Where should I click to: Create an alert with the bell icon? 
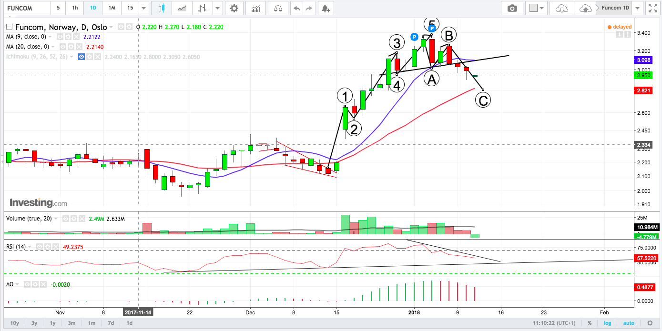325,8
